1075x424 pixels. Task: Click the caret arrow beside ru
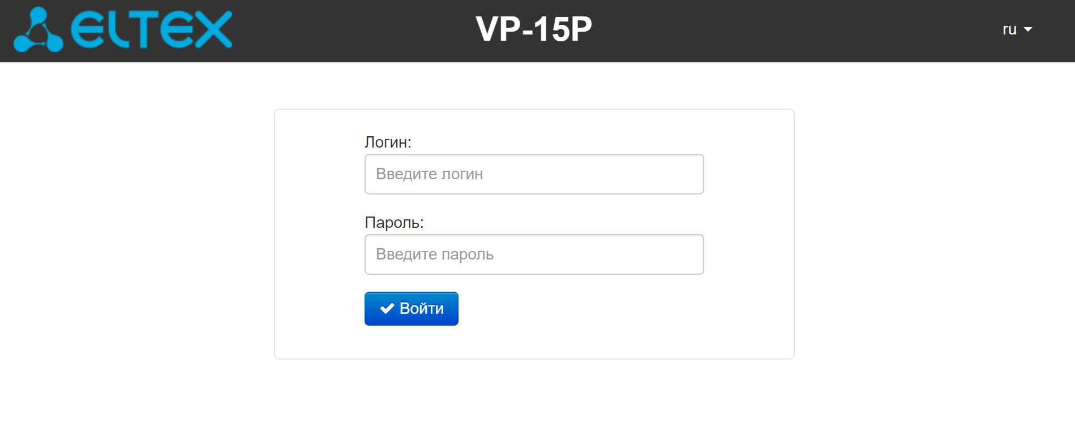coord(1028,29)
